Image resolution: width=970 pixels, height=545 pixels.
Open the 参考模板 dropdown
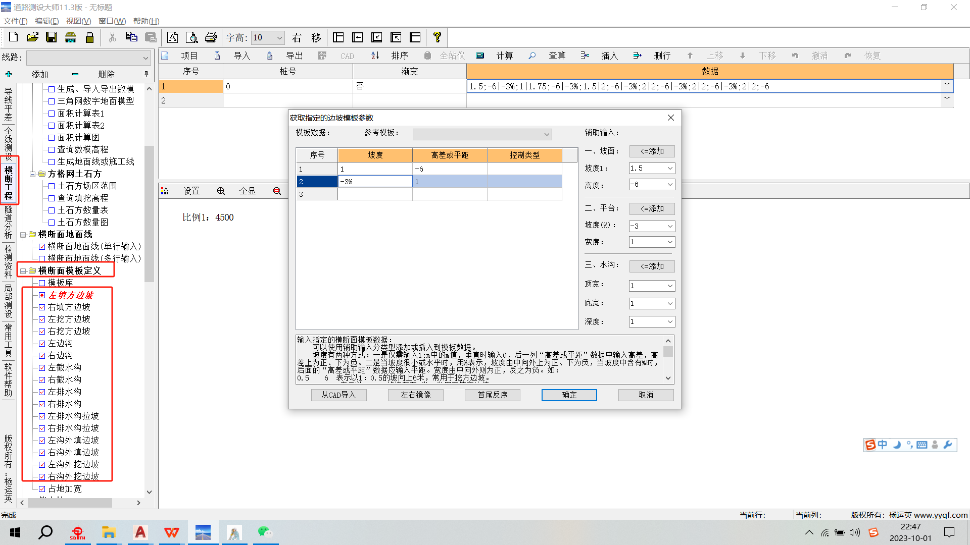click(x=546, y=134)
